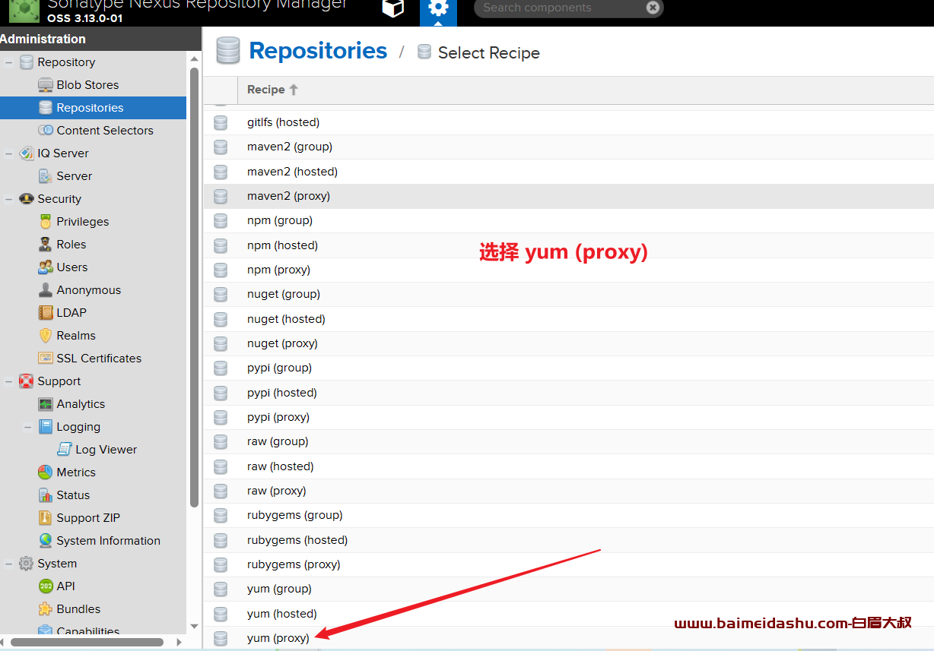Pick the gitlfs (hosted) recipe
This screenshot has width=934, height=651.
pos(569,122)
